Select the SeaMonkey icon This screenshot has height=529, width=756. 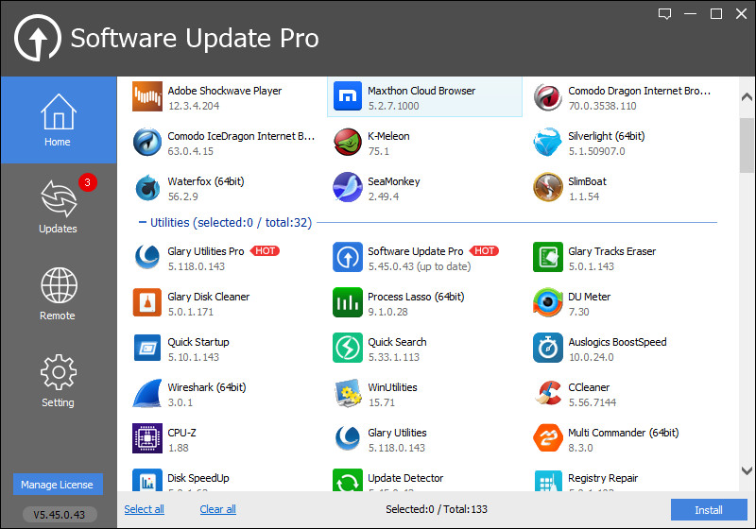coord(347,187)
